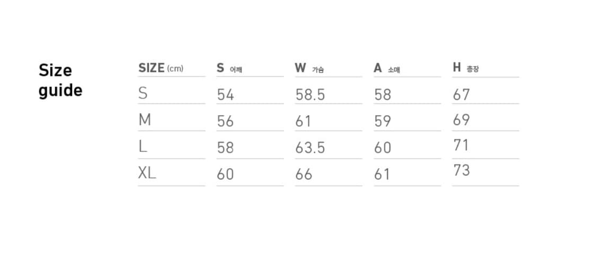Click the A 소매 sleeve column header
Screen dimensions: 596x263
(x=386, y=68)
